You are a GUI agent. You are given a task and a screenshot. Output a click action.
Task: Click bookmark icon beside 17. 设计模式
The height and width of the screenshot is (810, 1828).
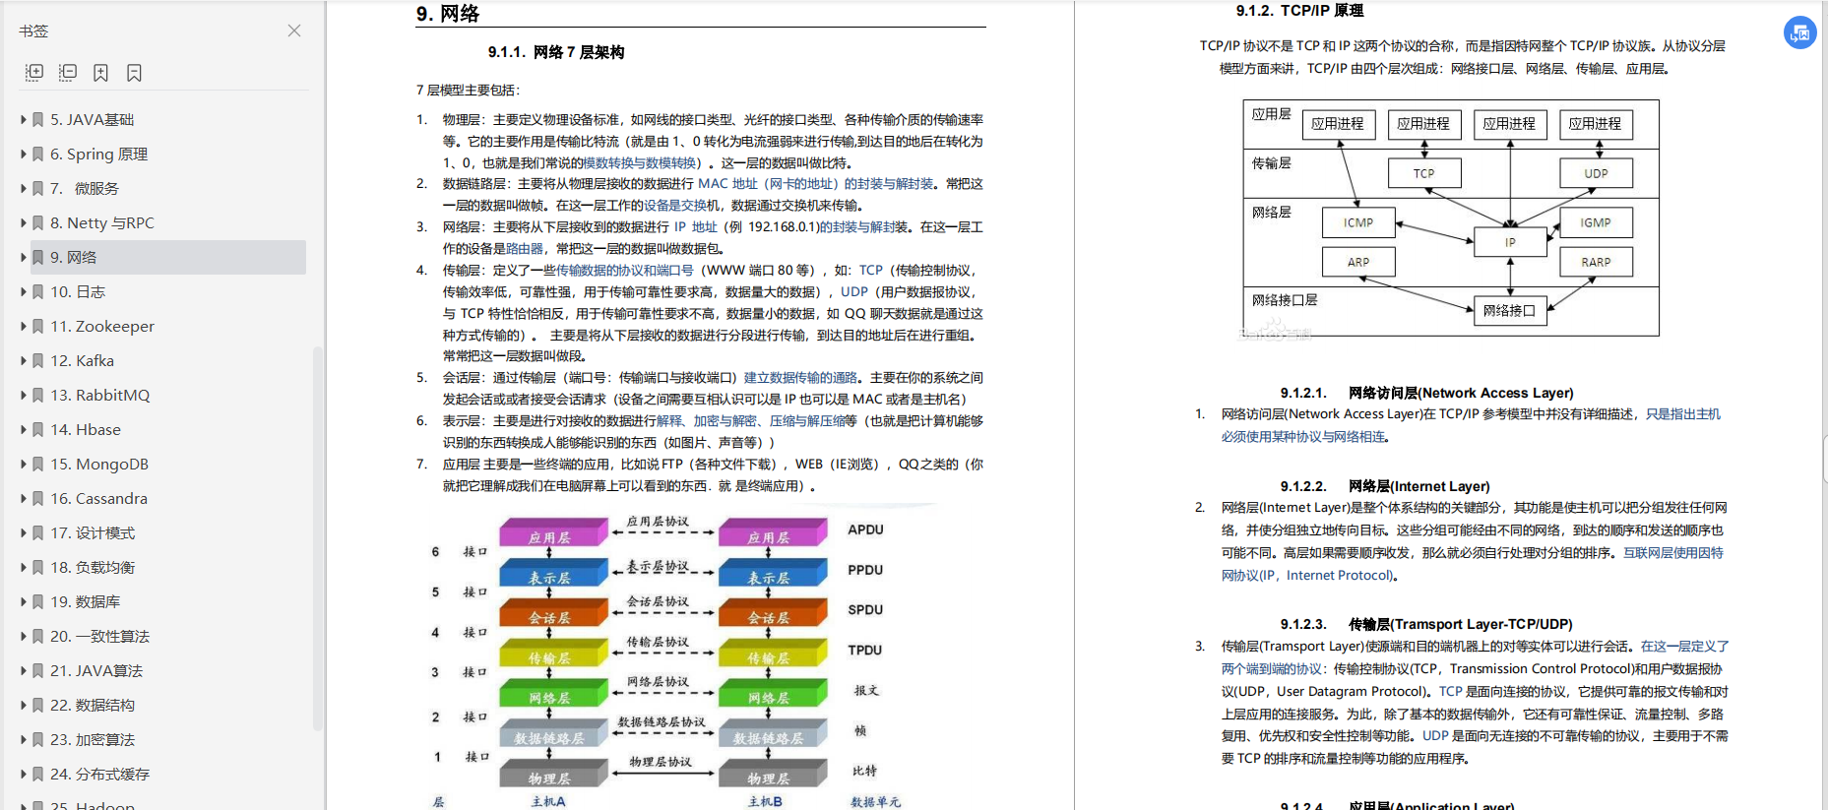point(38,532)
